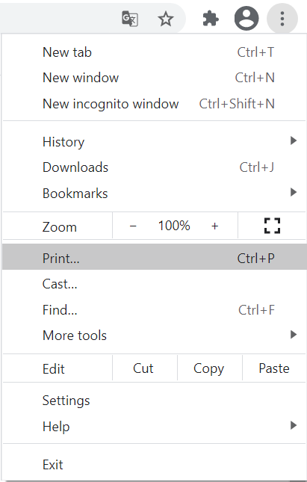
Task: Close the menu via three-dot icon
Action: pyautogui.click(x=282, y=19)
